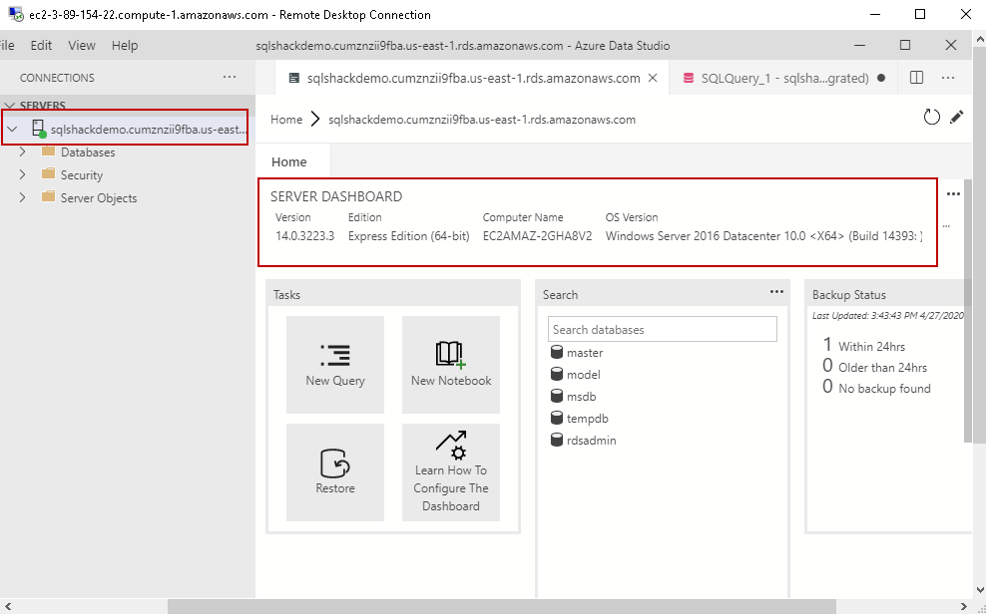Open Learn How To Configure The Dashboard
Viewport: 986px width, 614px height.
tap(451, 470)
